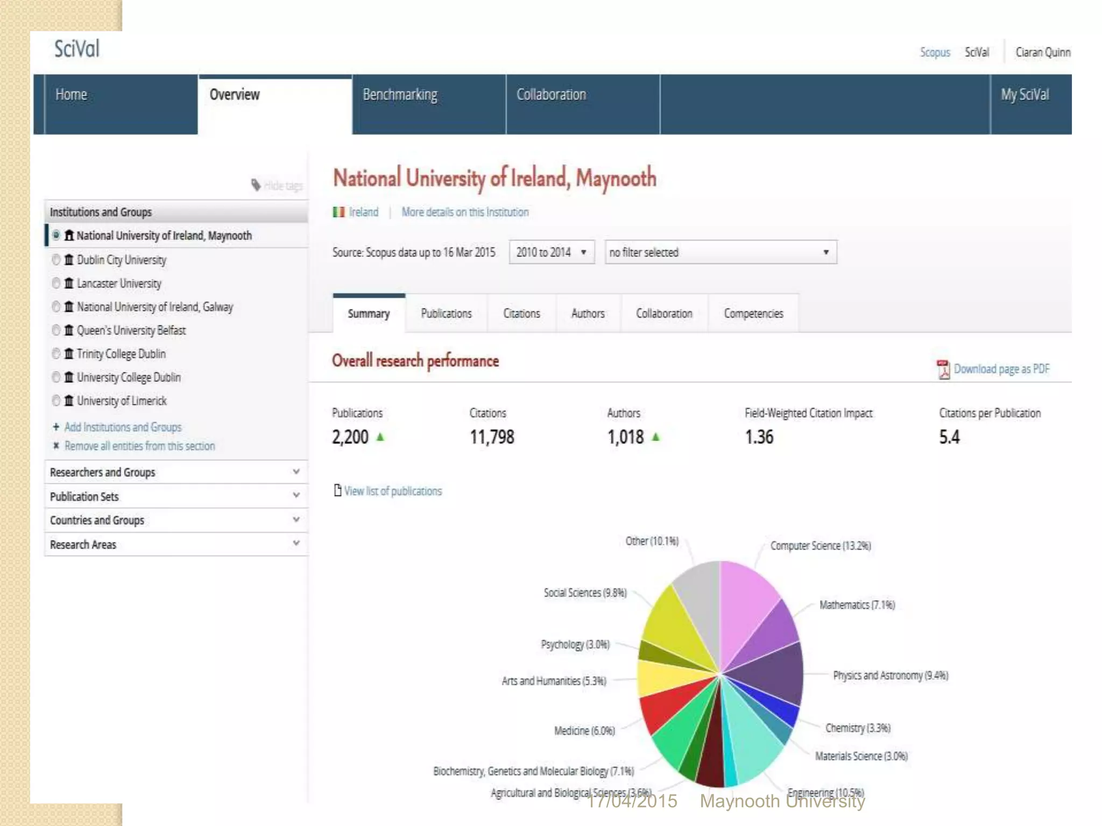The width and height of the screenshot is (1102, 826).
Task: Click the PDF download icon
Action: [943, 369]
